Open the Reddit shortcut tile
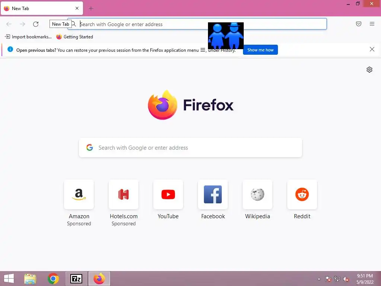The width and height of the screenshot is (381, 286). point(302,194)
